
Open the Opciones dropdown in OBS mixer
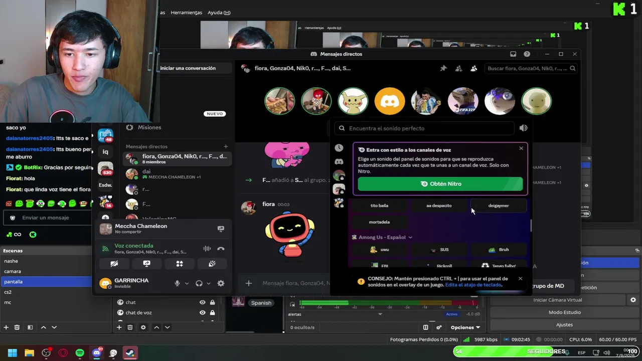[x=465, y=327]
